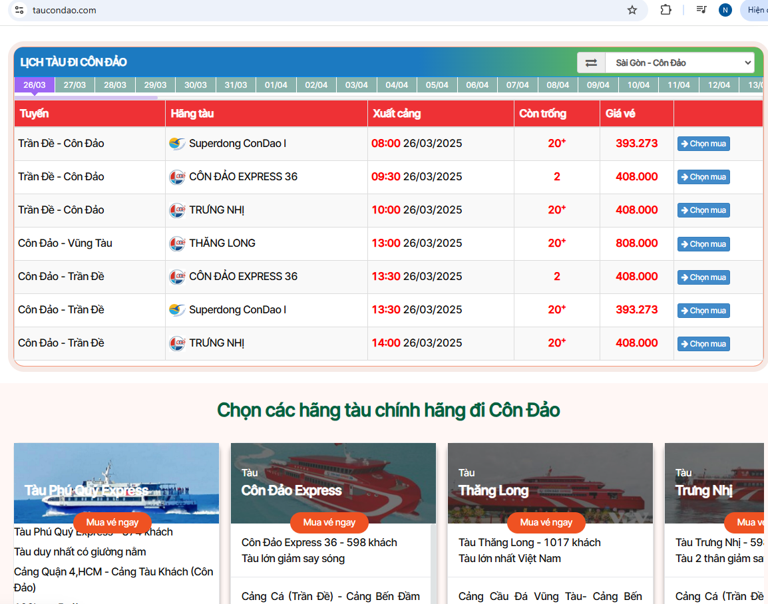The image size is (768, 604).
Task: Click Tàu Thăng Long - 1017 khách text
Action: click(530, 542)
